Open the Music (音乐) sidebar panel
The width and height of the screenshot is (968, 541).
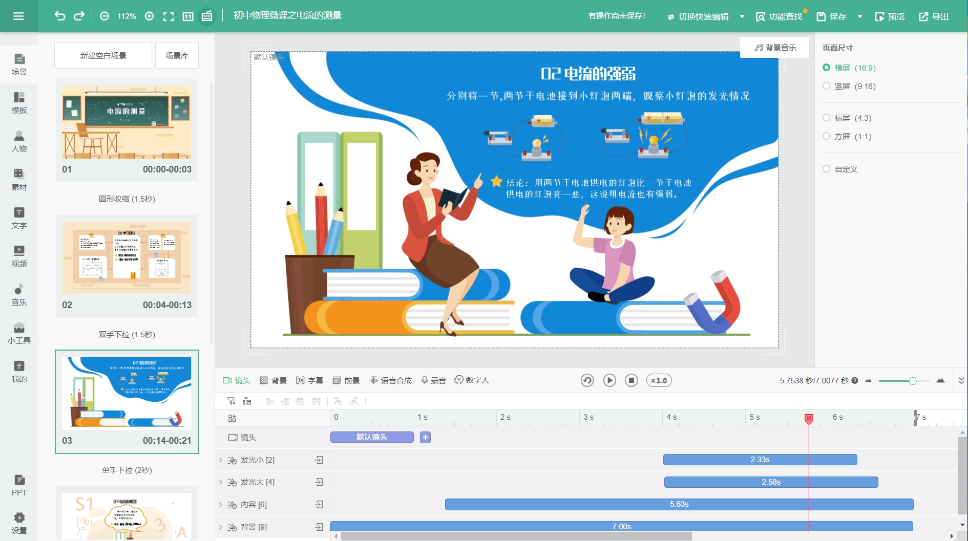pyautogui.click(x=19, y=295)
